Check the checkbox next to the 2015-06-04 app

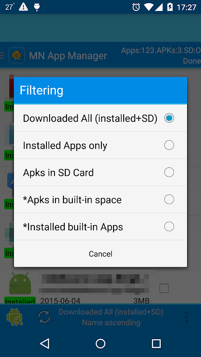tap(164, 288)
